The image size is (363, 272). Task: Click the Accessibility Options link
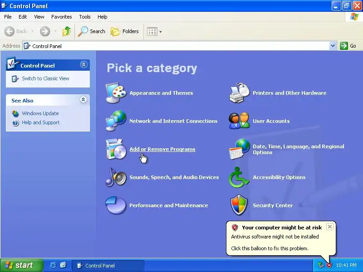279,177
